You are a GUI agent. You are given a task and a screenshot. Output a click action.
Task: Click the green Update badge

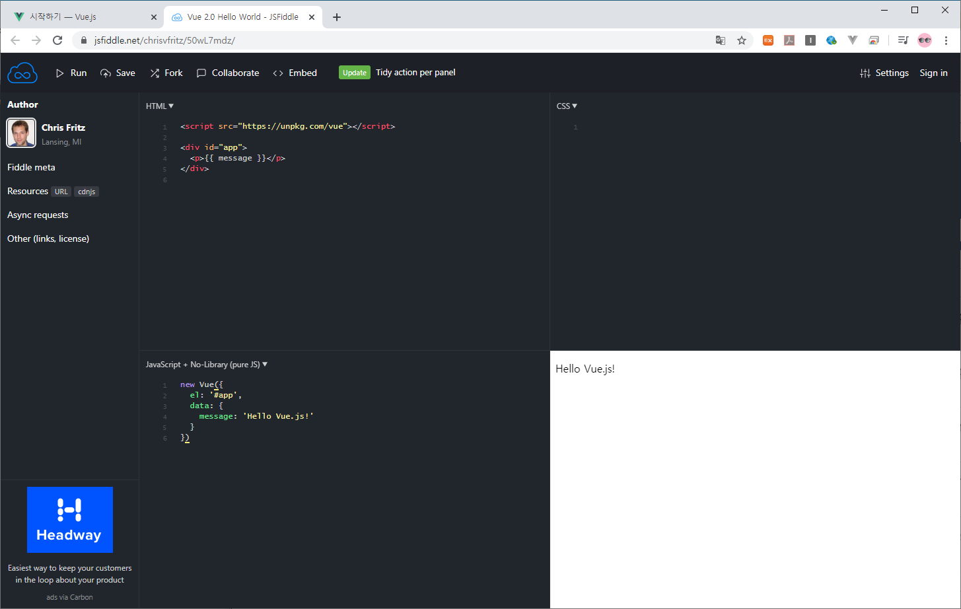[355, 73]
